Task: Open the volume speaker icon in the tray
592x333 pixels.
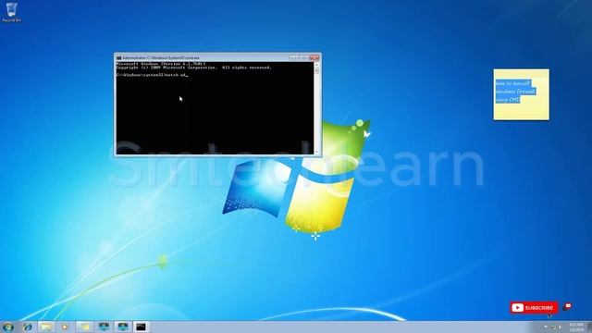Action: (561, 327)
